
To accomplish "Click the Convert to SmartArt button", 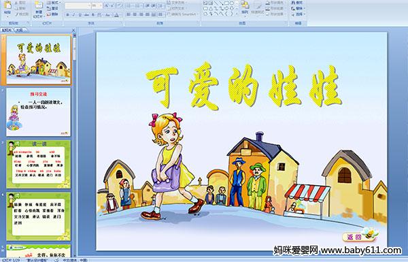I will pyautogui.click(x=182, y=14).
